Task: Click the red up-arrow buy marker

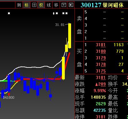Action: coord(9,94)
